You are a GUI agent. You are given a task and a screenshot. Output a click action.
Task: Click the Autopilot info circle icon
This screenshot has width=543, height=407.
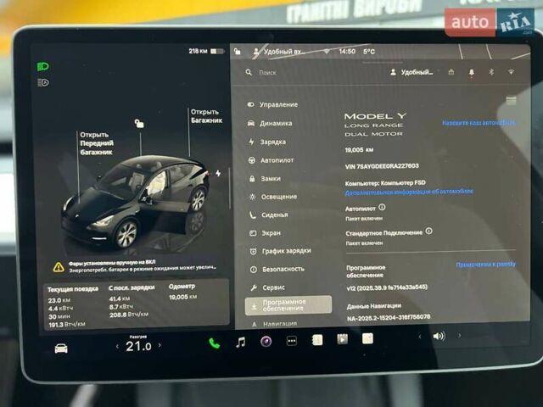coord(382,207)
